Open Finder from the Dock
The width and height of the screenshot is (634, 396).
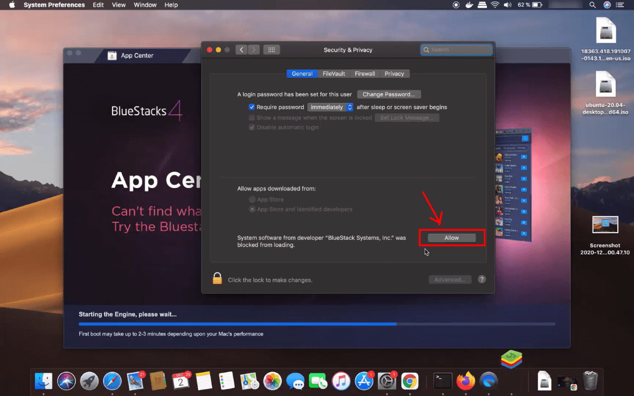(44, 381)
